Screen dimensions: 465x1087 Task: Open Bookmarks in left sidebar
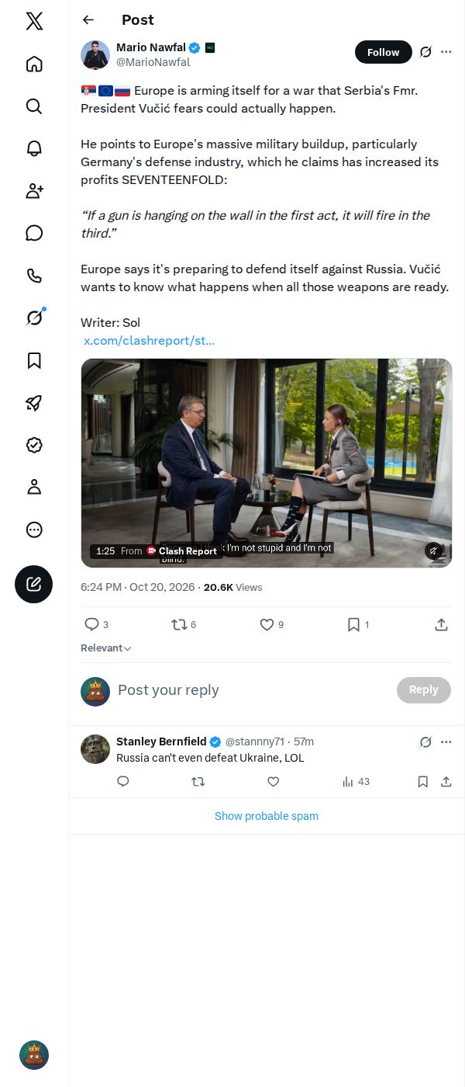[34, 360]
